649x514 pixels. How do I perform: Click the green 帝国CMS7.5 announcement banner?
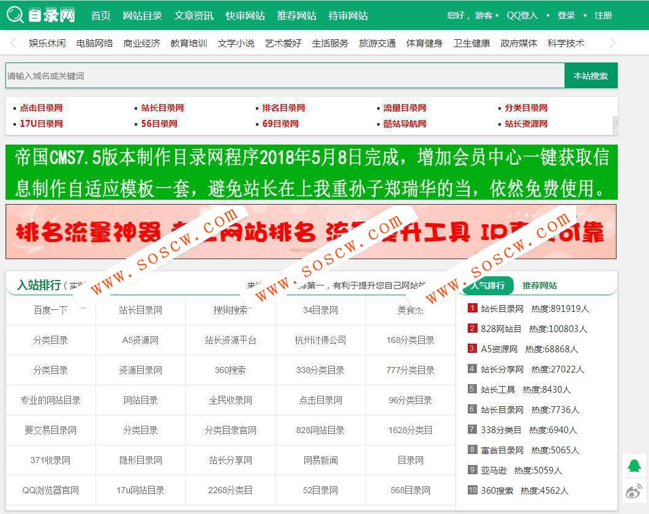311,172
